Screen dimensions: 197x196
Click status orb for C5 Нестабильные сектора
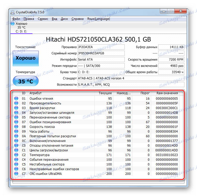point(16,164)
